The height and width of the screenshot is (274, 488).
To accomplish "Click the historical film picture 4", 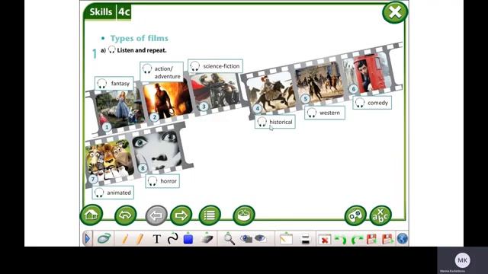I will coord(271,93).
